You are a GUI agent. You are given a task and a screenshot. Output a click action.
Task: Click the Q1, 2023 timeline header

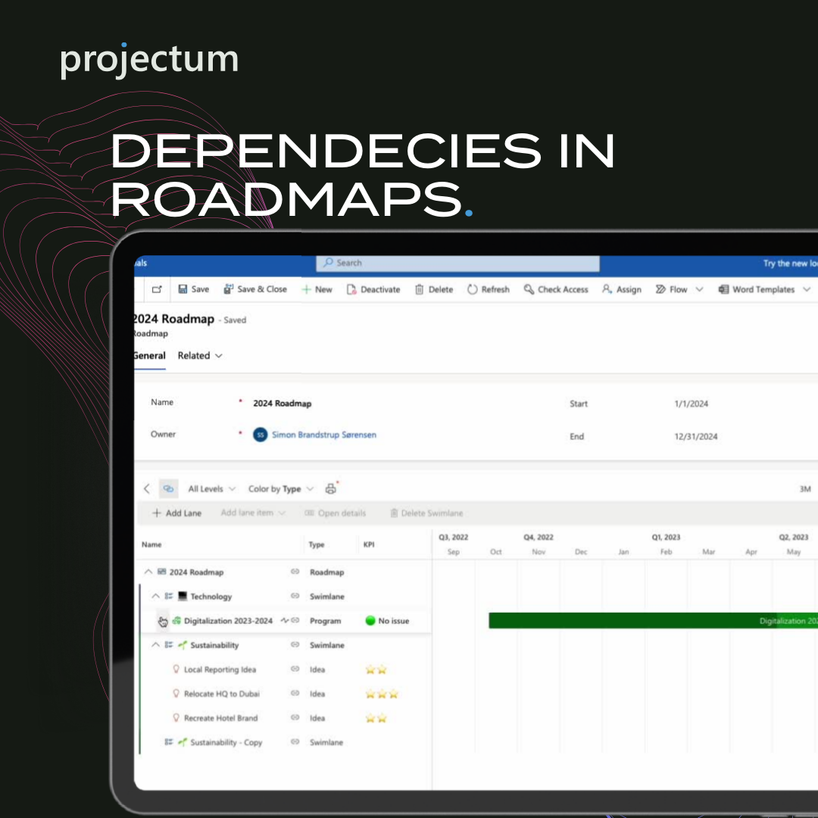click(666, 537)
